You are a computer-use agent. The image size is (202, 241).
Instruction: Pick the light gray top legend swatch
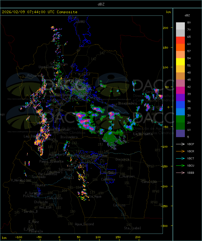180,26
